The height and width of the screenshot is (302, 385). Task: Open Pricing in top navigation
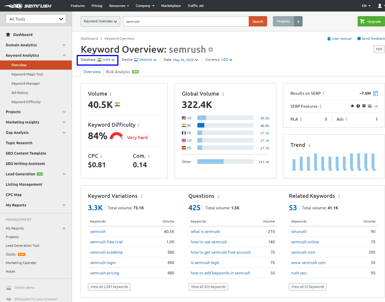pos(97,6)
